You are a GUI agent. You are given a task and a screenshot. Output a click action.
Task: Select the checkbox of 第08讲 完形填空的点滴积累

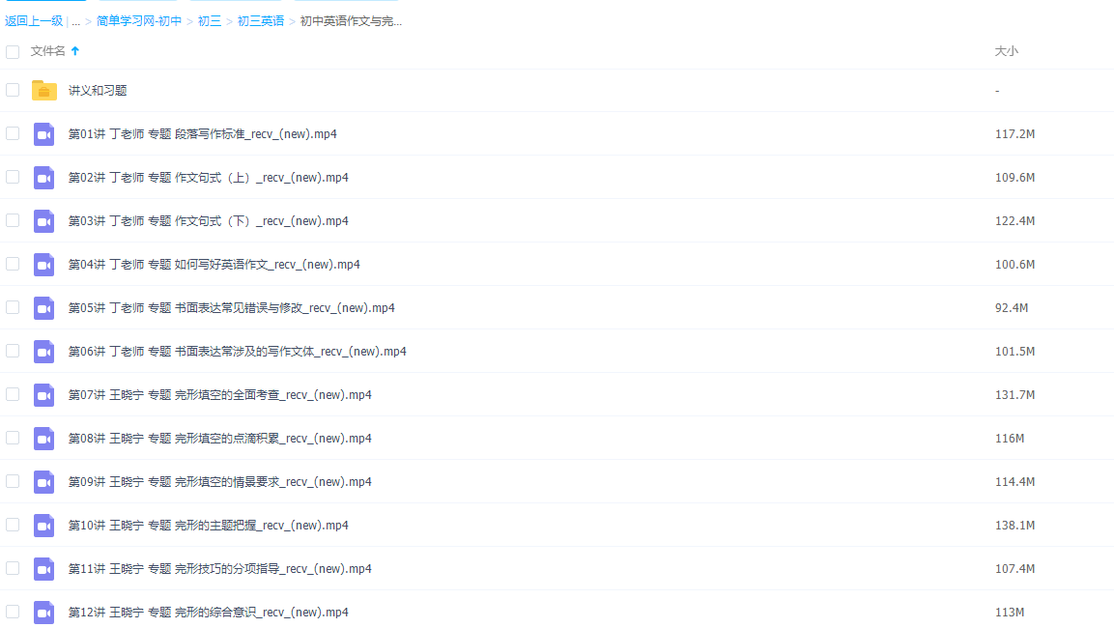(13, 438)
